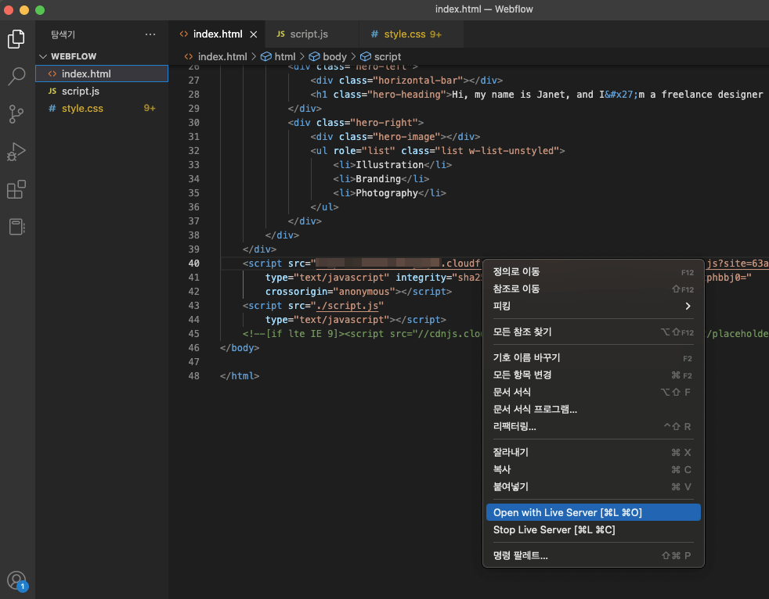Select Stop Live Server

594,530
